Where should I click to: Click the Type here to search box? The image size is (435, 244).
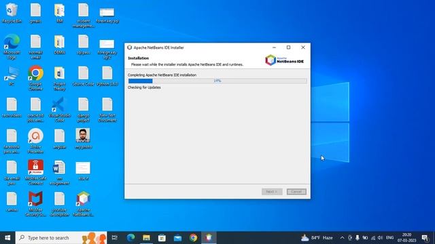click(x=61, y=238)
